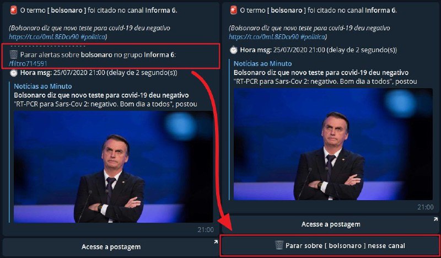Open the t.co link in left message

click(x=44, y=36)
